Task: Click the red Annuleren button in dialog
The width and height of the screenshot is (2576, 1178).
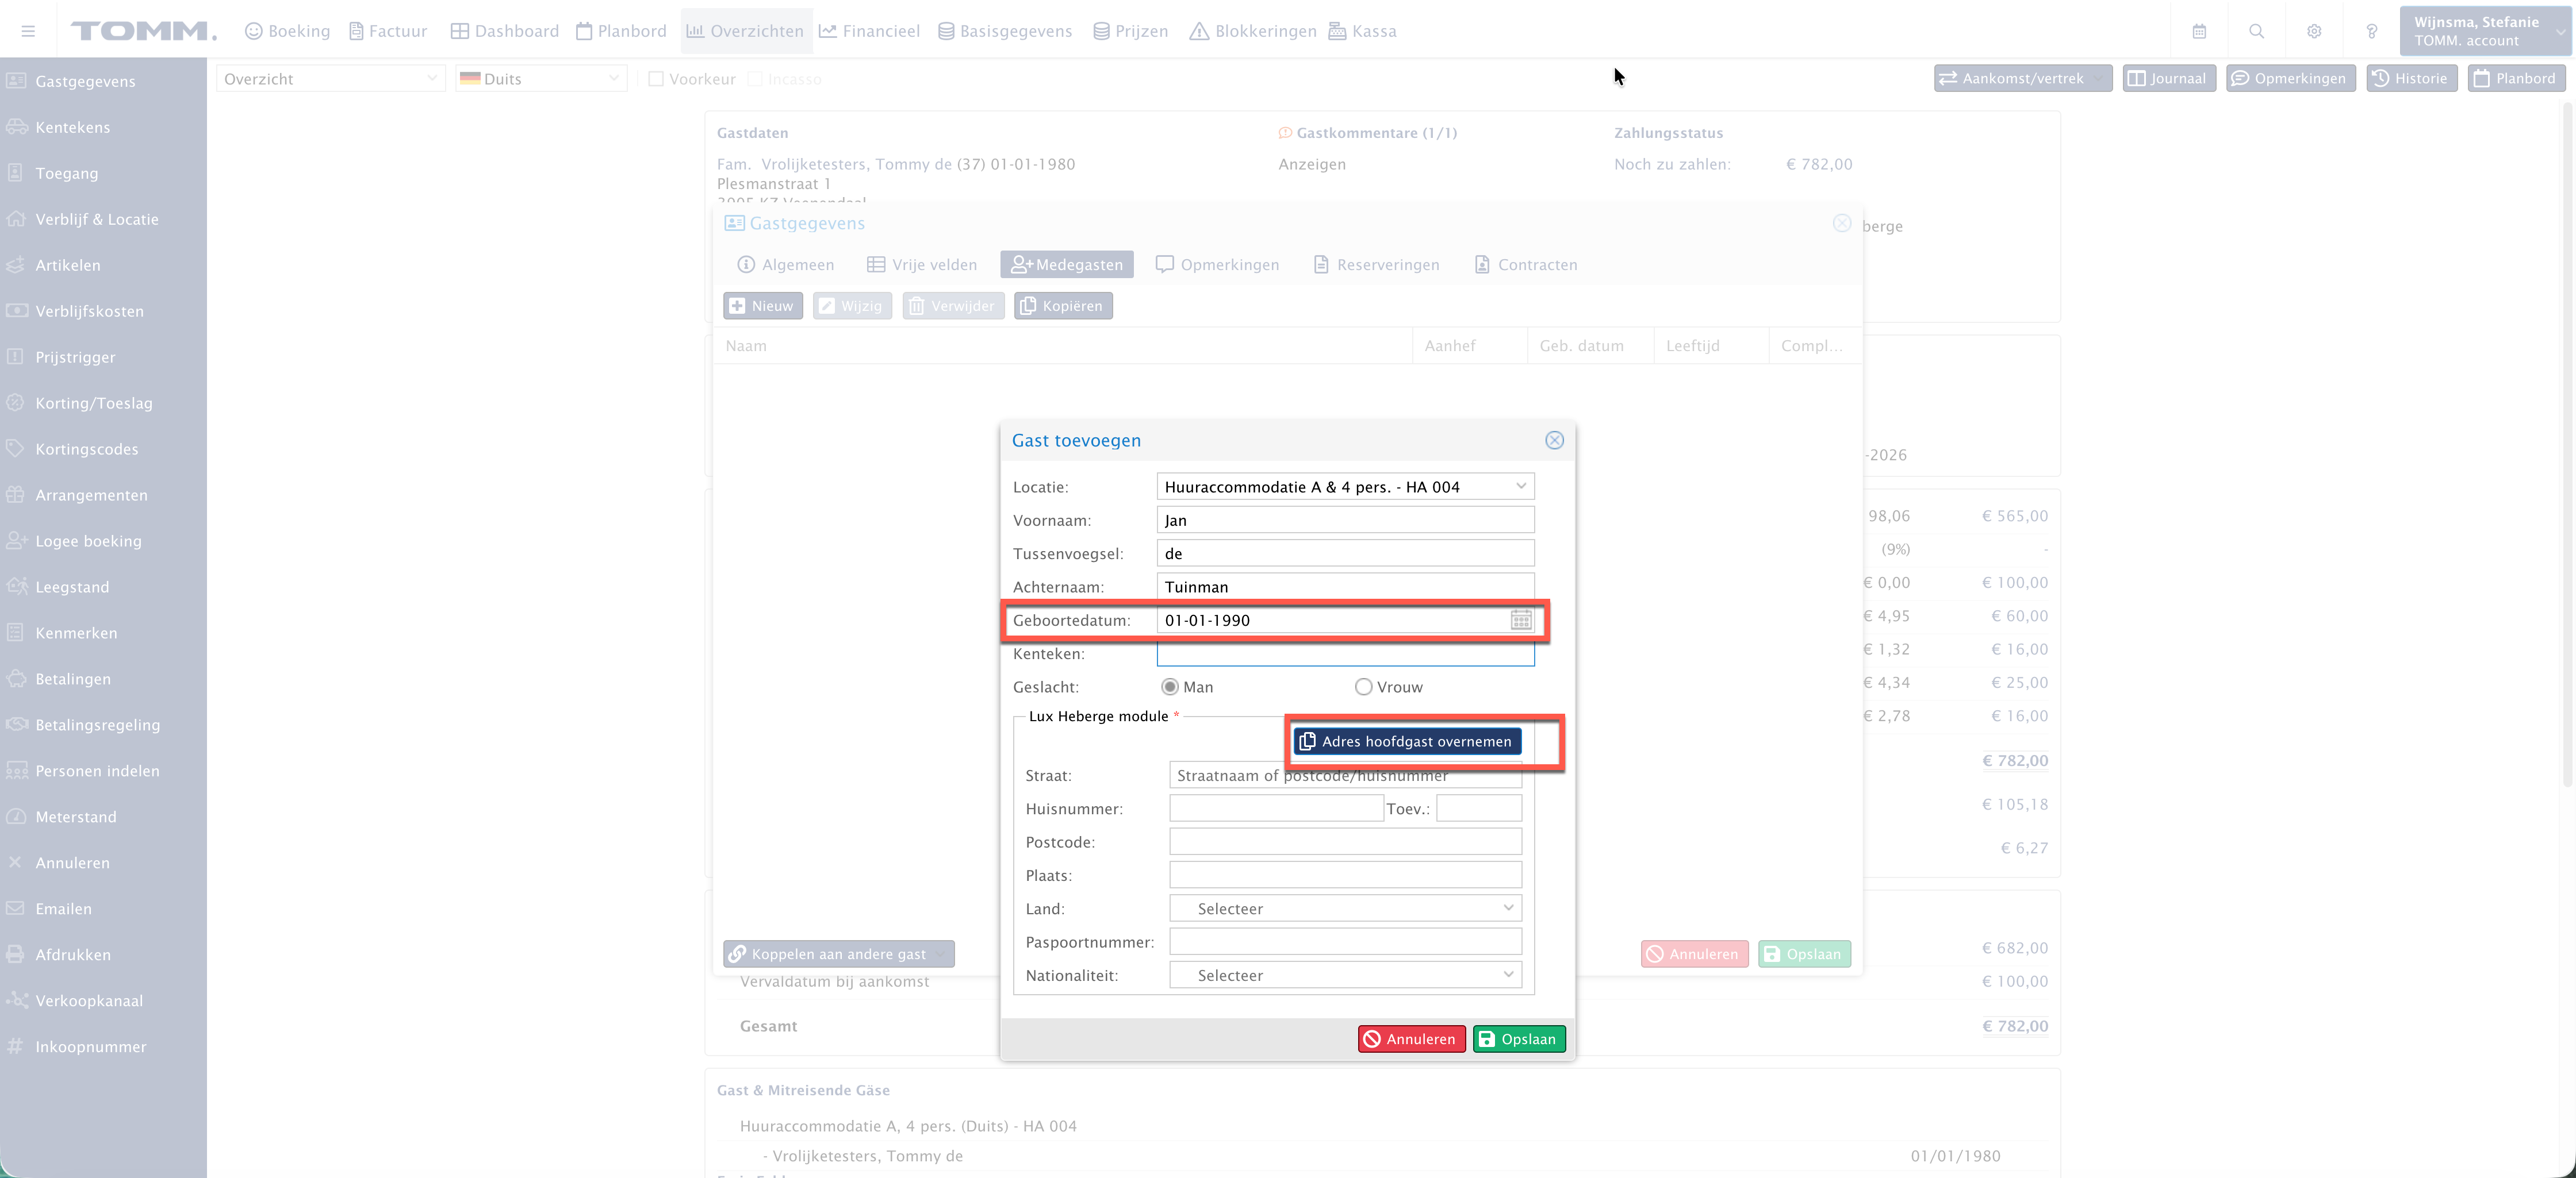Action: tap(1411, 1039)
